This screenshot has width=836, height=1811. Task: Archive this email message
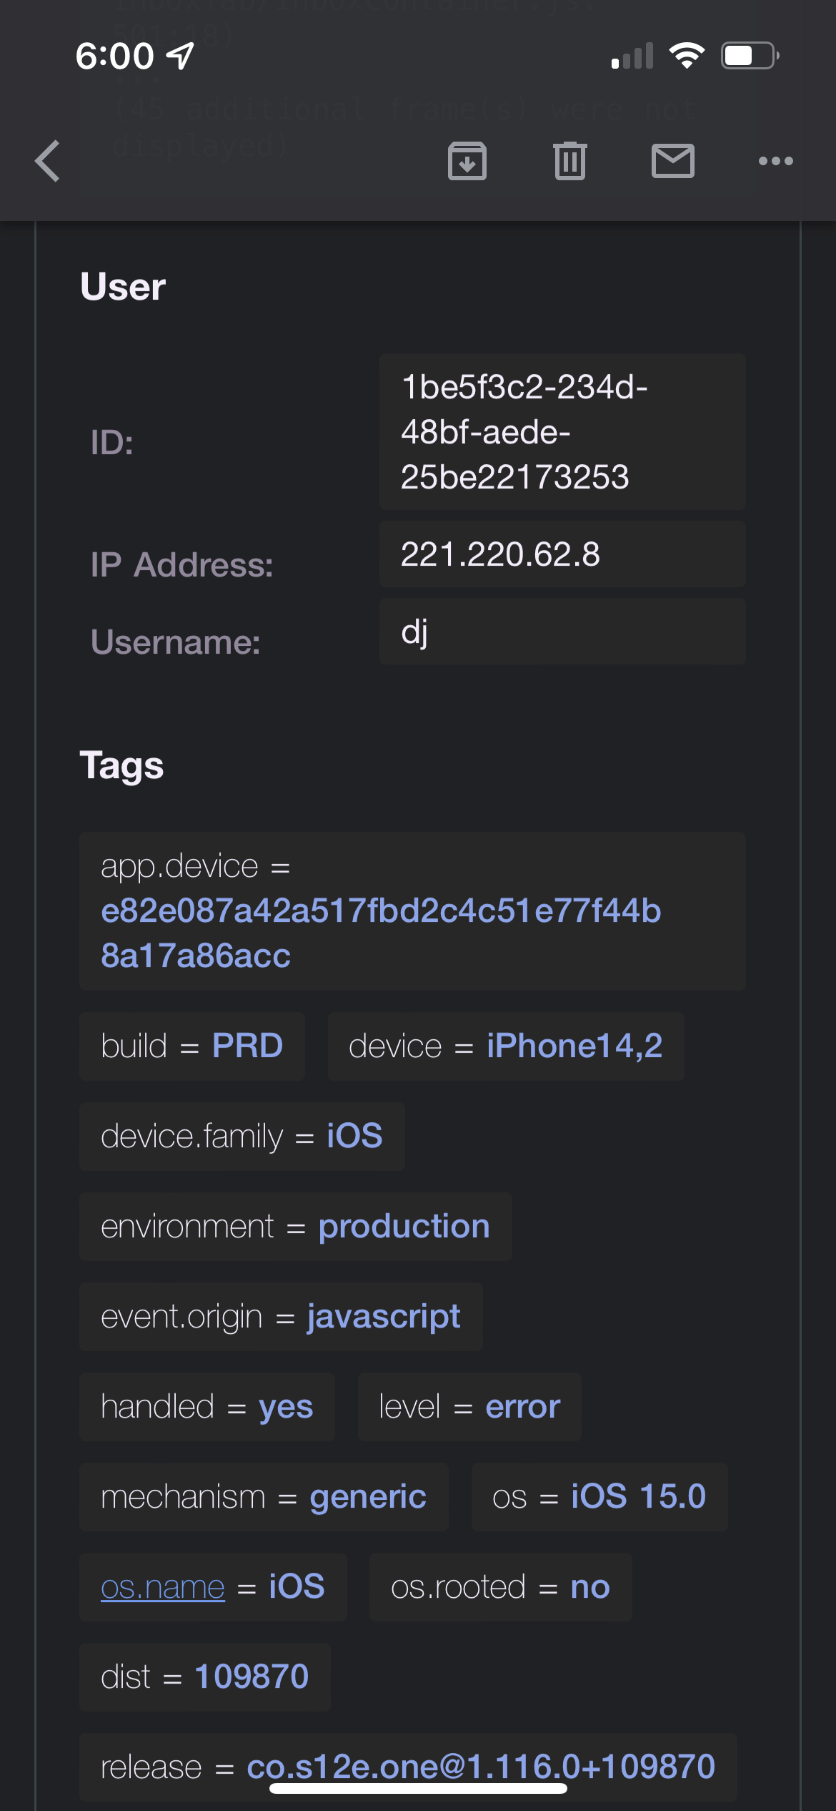(x=467, y=161)
